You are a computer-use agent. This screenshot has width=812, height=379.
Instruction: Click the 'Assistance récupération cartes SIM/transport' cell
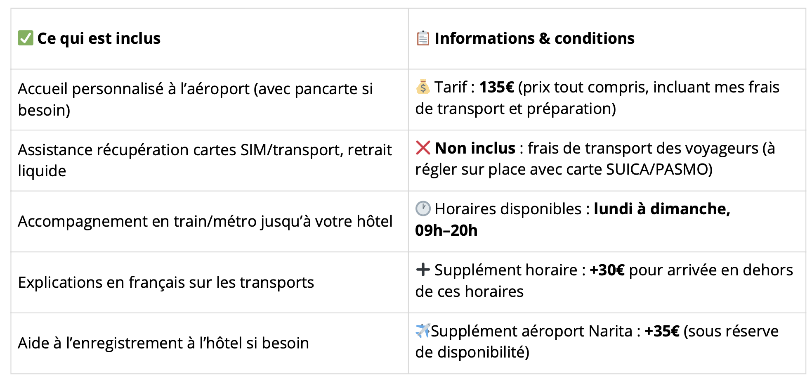(210, 160)
